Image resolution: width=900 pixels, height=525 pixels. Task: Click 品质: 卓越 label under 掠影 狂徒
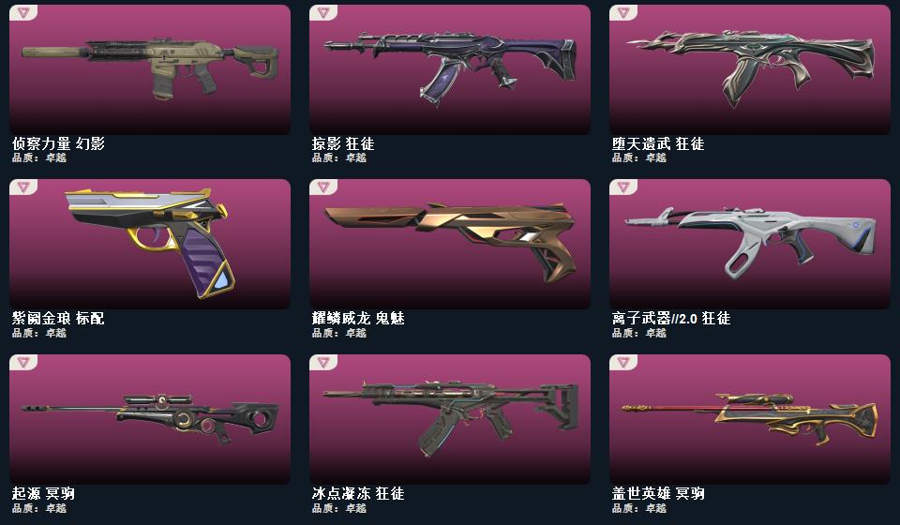point(338,157)
